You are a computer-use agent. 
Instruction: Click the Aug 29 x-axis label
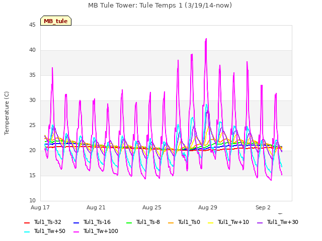click(208, 207)
